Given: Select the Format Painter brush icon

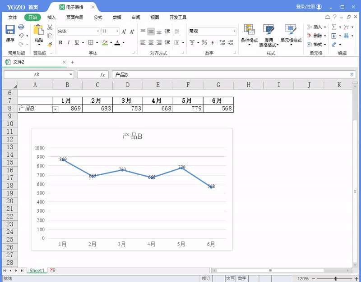Looking at the screenshot, I should coord(50,44).
